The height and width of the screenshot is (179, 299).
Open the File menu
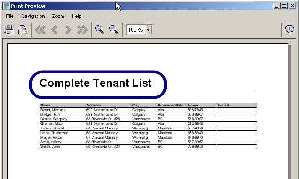pos(10,16)
